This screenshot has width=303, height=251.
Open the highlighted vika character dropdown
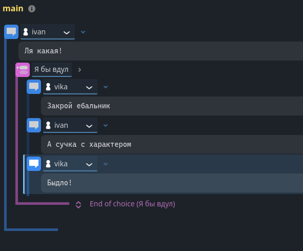pos(70,164)
